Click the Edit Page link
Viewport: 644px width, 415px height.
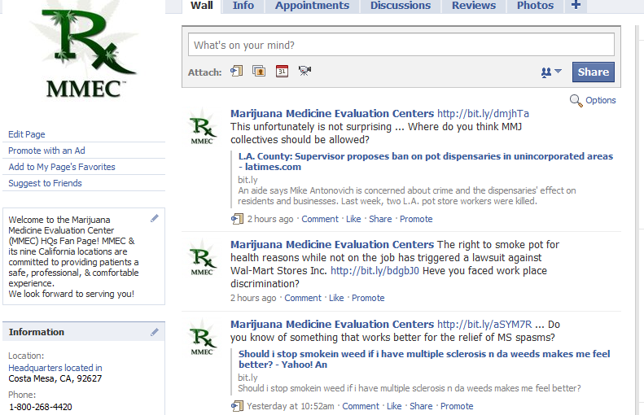coord(27,134)
